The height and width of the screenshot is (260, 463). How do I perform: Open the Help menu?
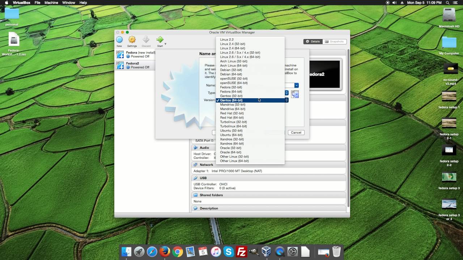[83, 3]
